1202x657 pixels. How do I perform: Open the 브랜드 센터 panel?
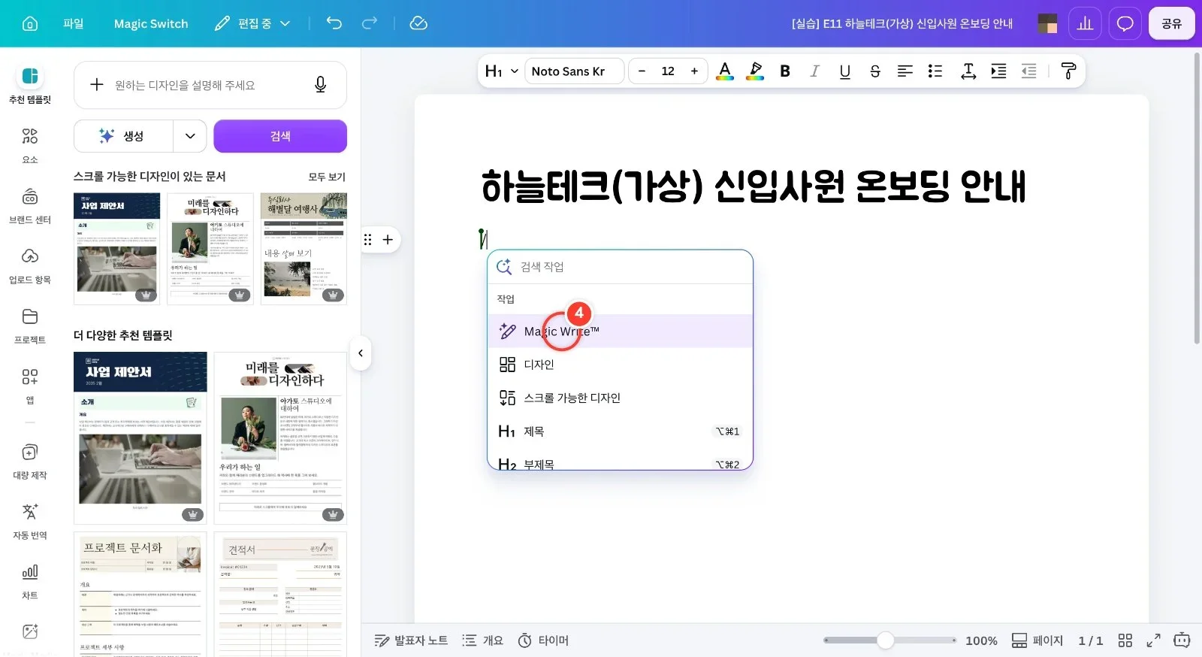[30, 205]
